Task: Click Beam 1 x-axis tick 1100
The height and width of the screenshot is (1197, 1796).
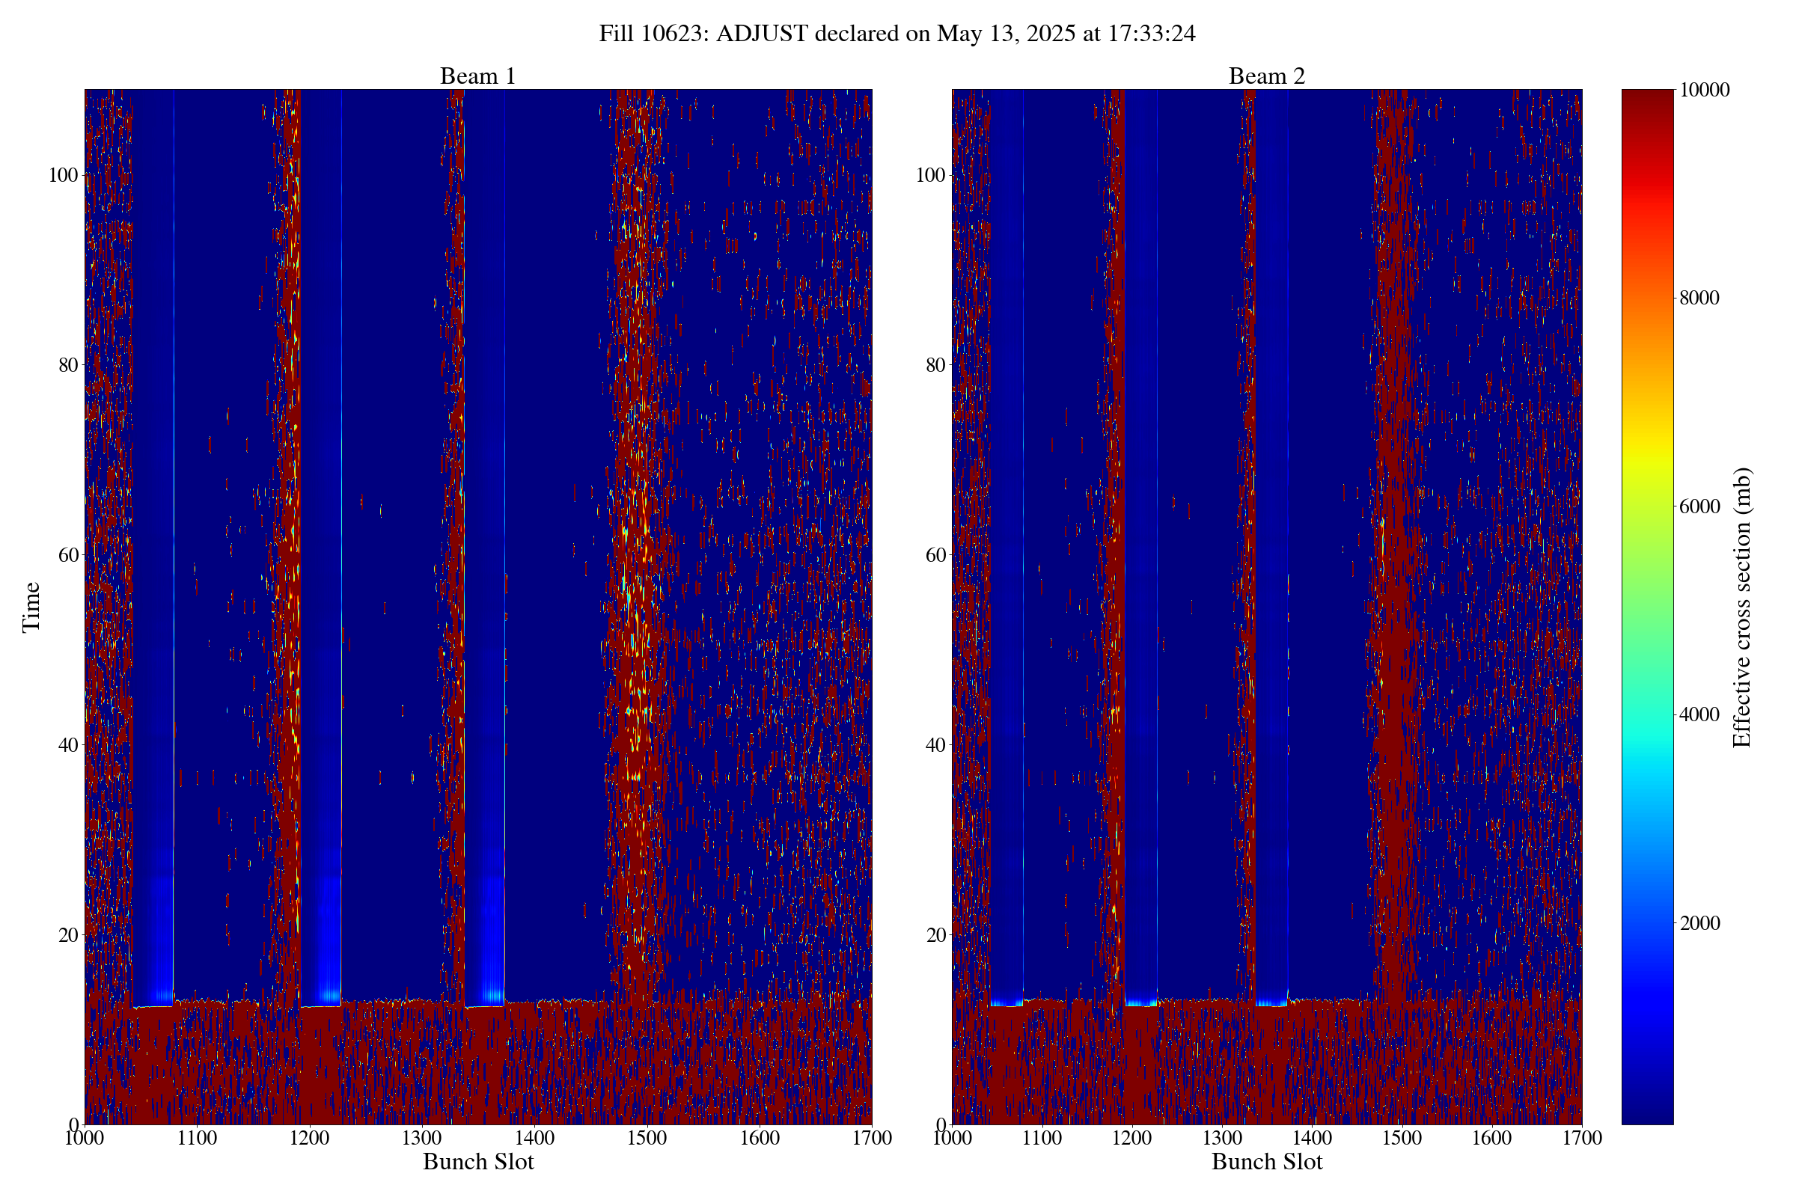Action: (x=197, y=1138)
